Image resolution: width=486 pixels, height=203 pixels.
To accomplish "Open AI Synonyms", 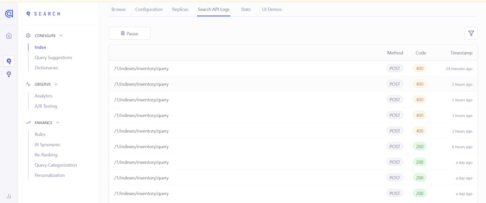I will 48,144.
